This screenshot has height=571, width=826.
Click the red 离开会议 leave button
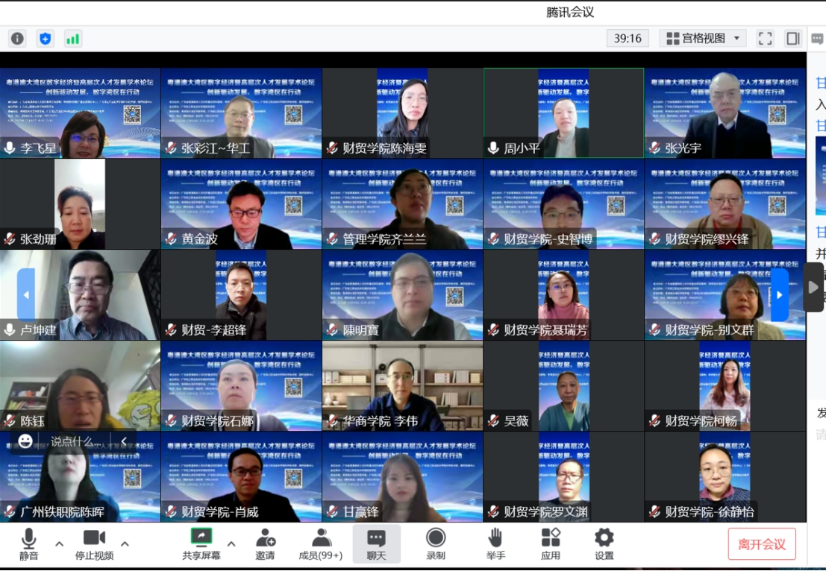(x=762, y=544)
